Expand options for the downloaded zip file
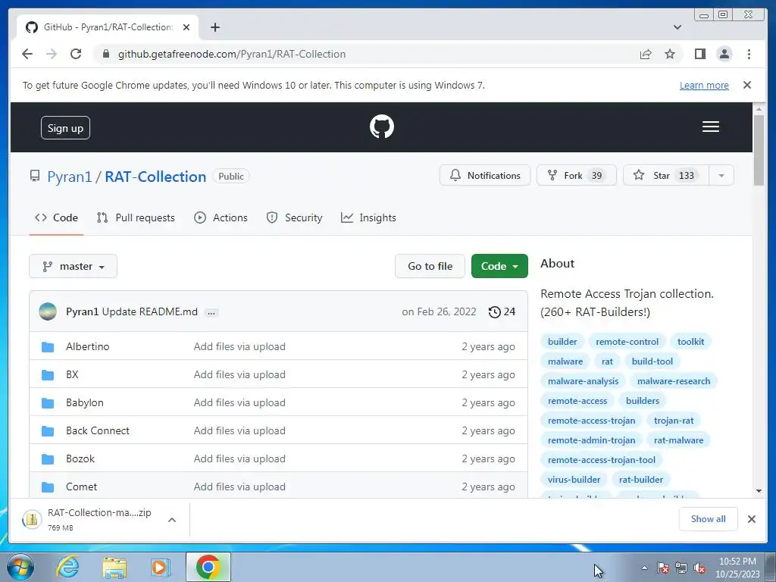The width and height of the screenshot is (776, 582). click(172, 520)
